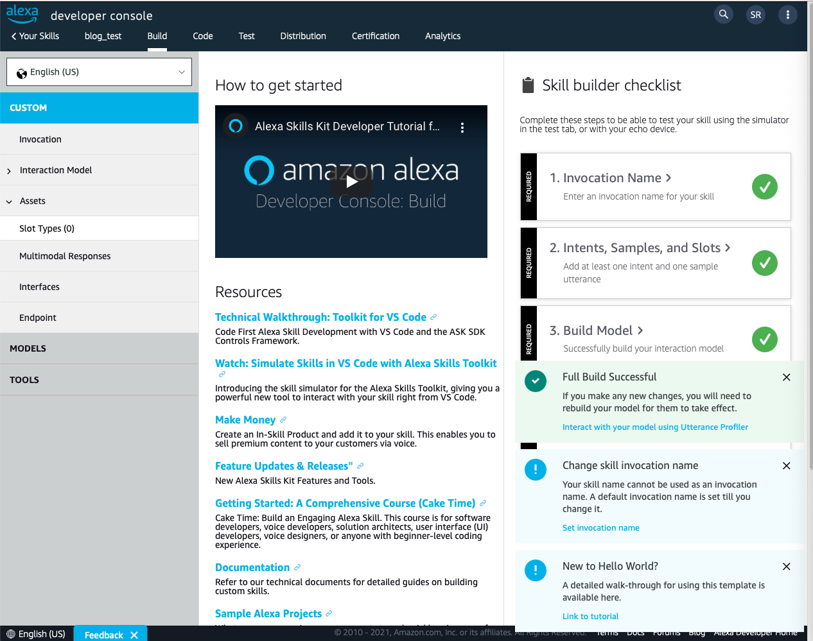813x641 pixels.
Task: Open the Documentation resource link
Action: pos(252,567)
